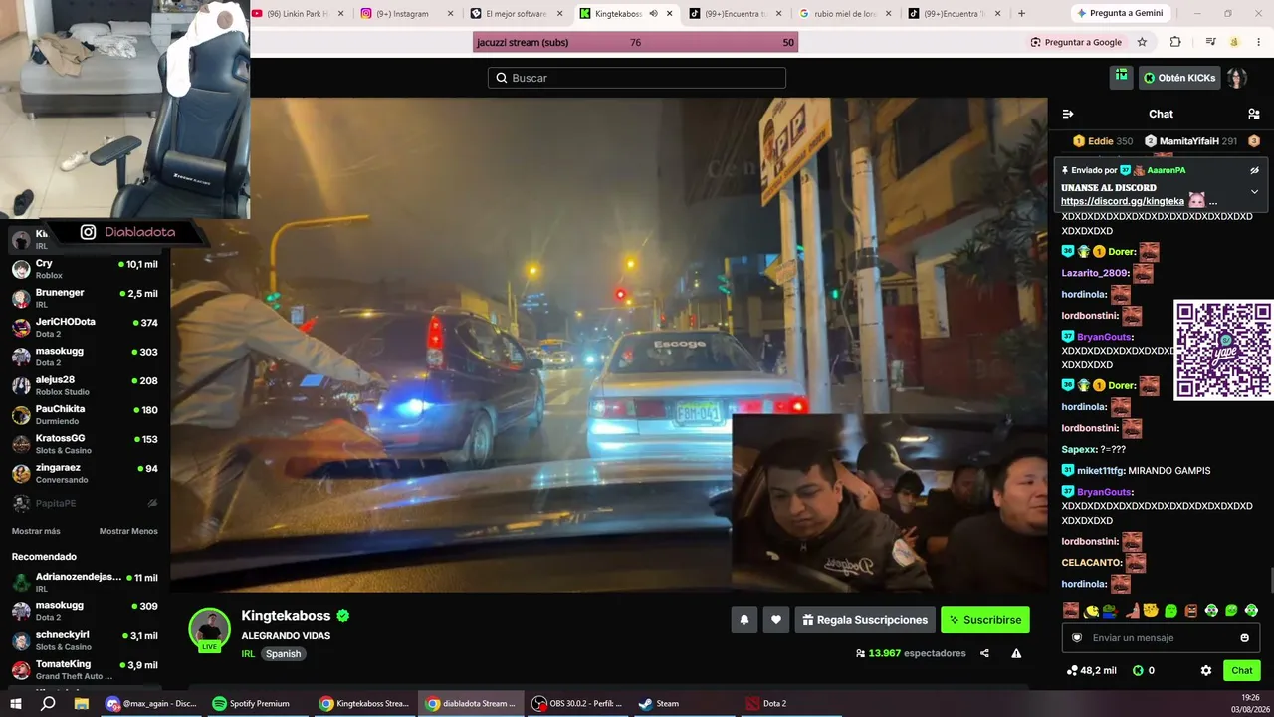Click 'Preguntar a Google' lens button
The image size is (1274, 717).
click(x=1076, y=42)
